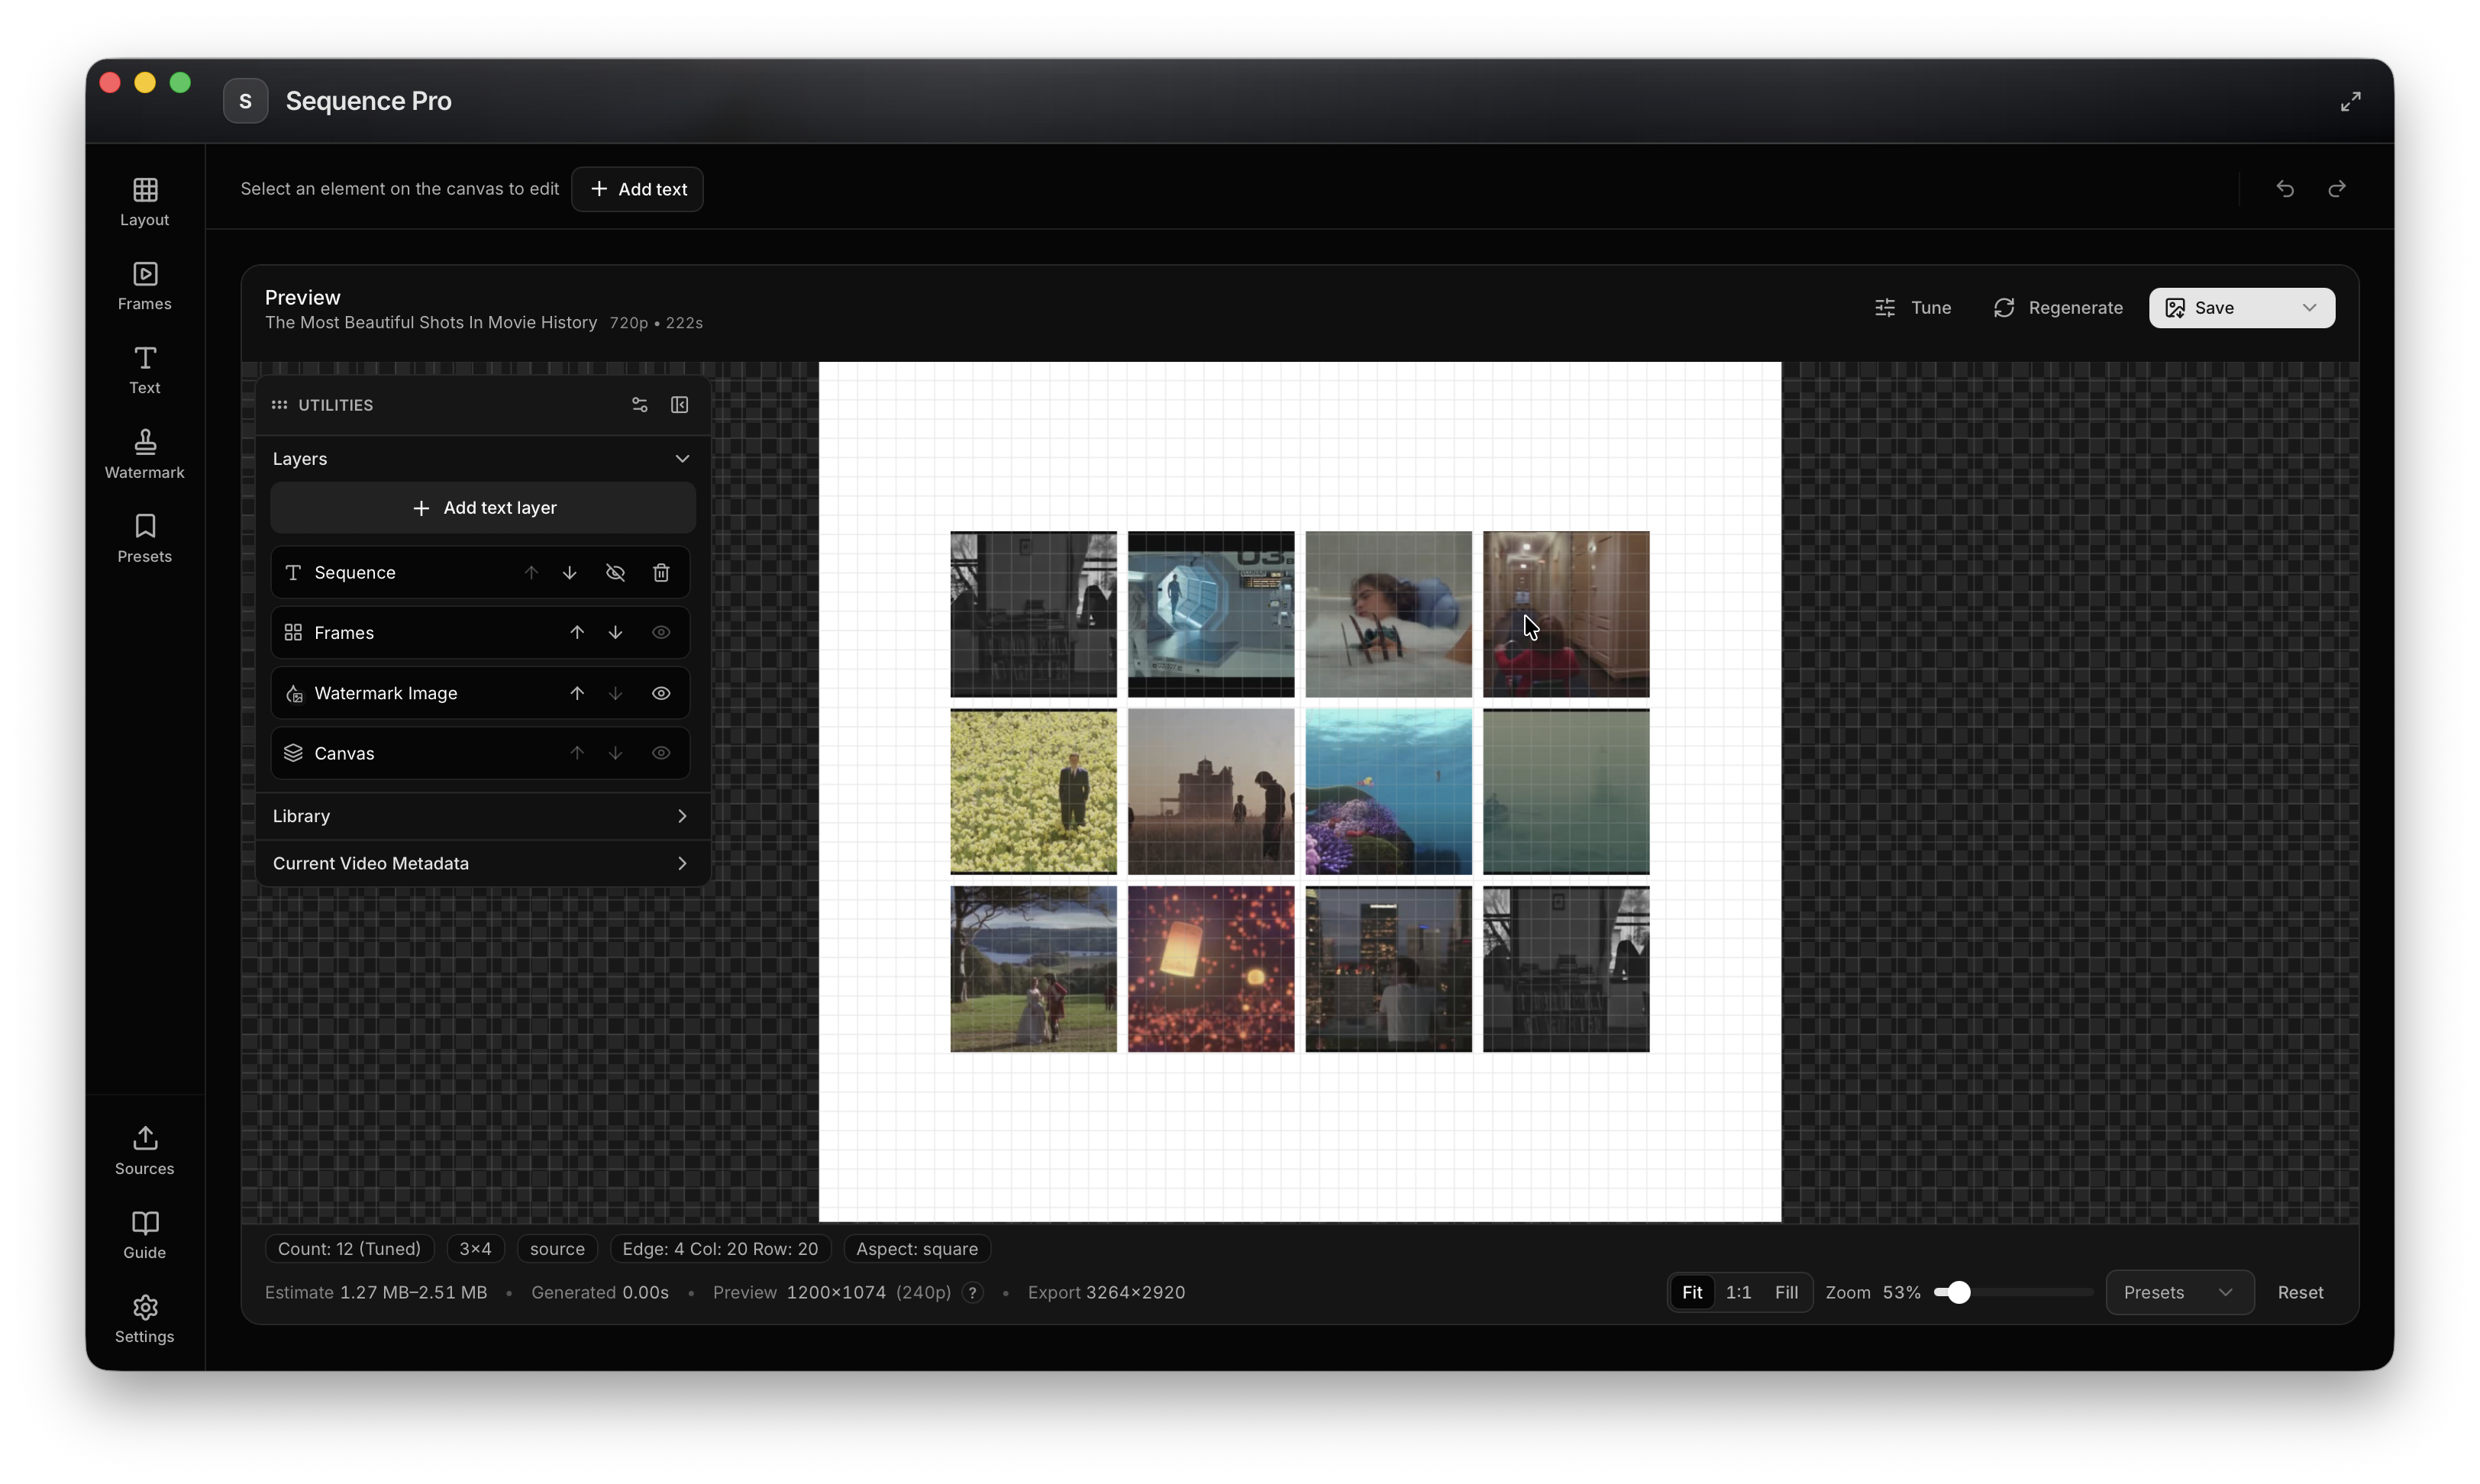Image resolution: width=2480 pixels, height=1484 pixels.
Task: Select the Fit zoom mode
Action: [x=1691, y=1293]
